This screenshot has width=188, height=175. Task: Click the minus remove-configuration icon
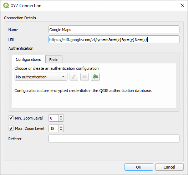tap(85, 77)
